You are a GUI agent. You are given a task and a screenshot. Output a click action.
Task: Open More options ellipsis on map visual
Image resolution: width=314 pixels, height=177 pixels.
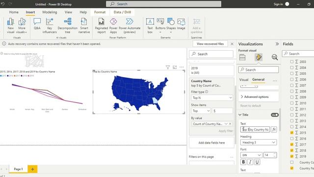(182, 67)
